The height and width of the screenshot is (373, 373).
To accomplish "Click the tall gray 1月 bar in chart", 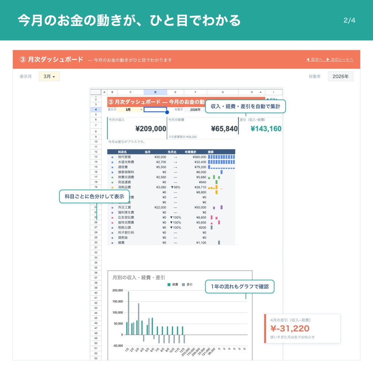I will (x=129, y=313).
